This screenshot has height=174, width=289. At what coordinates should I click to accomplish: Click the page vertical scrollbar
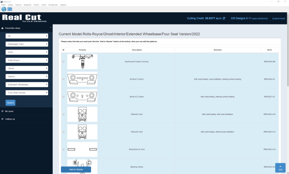(288, 49)
